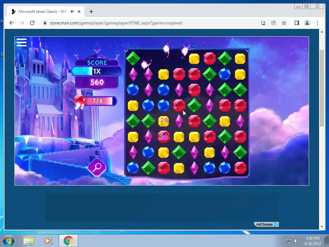The image size is (329, 247).
Task: Click the SCORE label
Action: pyautogui.click(x=97, y=63)
